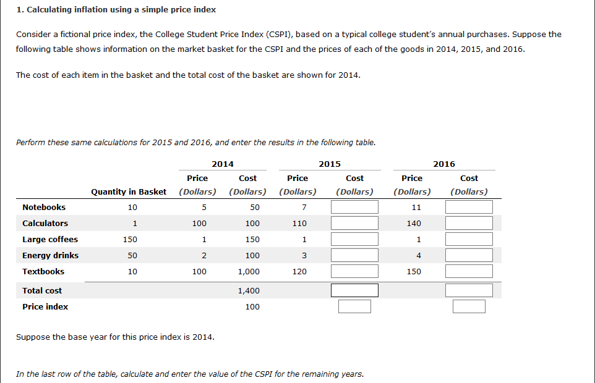Click the 2015 Energy drinks cost input
595x383 pixels.
pos(354,255)
